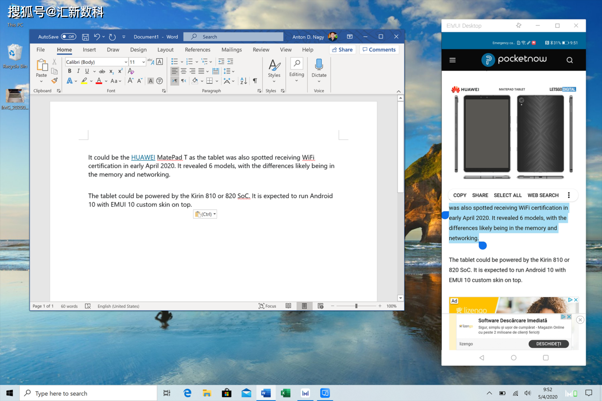Open the font name Calibri dropdown
The width and height of the screenshot is (602, 401).
(126, 62)
